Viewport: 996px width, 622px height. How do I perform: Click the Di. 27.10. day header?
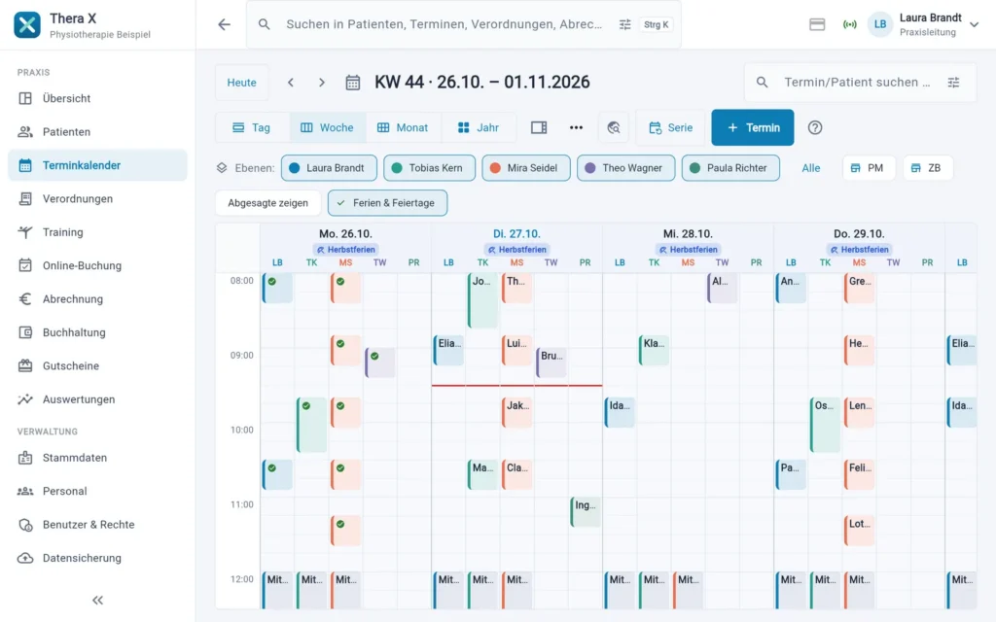coord(516,233)
